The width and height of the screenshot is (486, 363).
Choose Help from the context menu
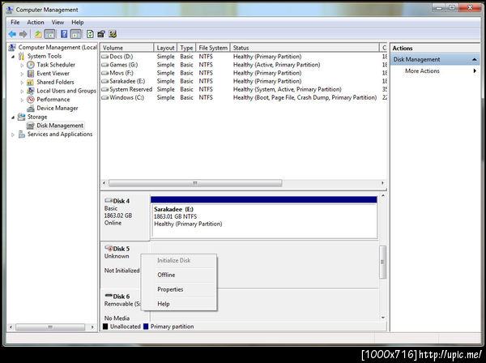click(179, 304)
